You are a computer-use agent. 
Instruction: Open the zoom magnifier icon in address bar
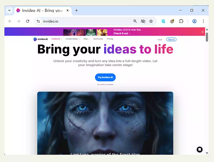tap(135, 21)
